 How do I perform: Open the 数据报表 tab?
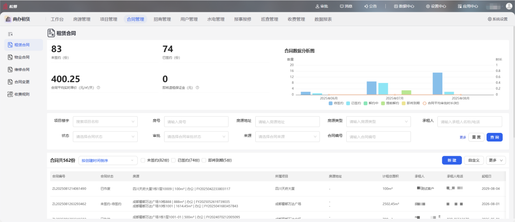coord(323,19)
